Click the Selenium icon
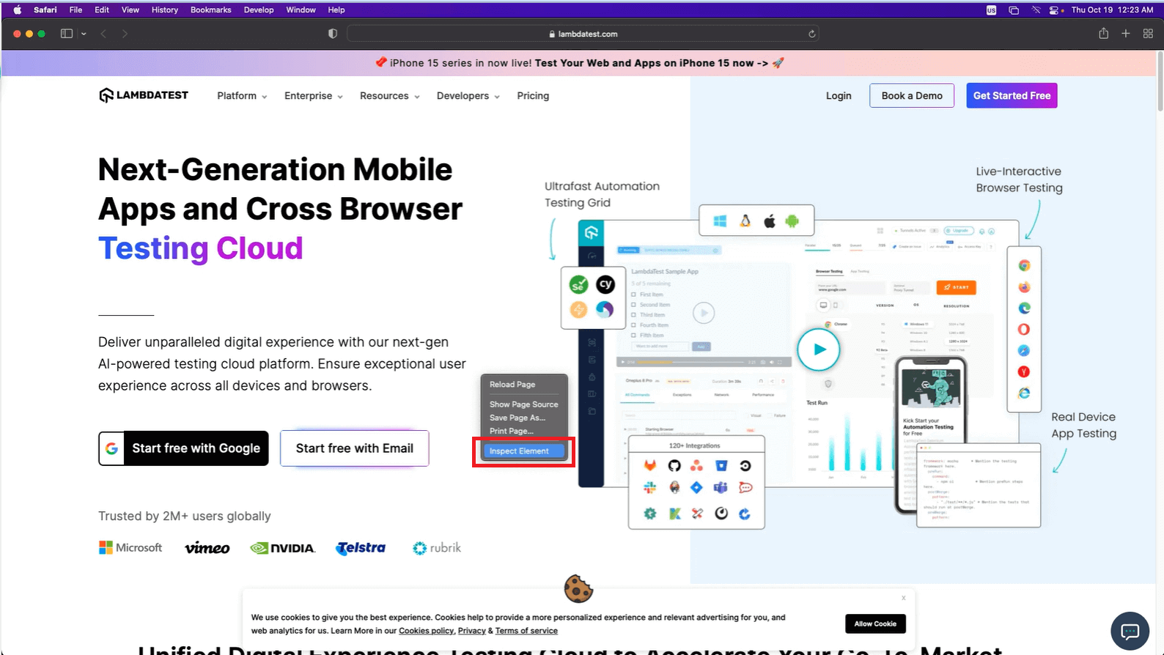 tap(578, 284)
